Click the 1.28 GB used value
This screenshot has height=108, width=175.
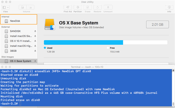[51, 52]
